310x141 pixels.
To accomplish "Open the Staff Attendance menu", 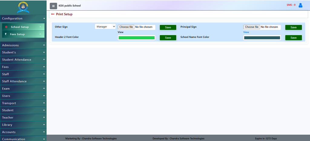I will point(23,81).
